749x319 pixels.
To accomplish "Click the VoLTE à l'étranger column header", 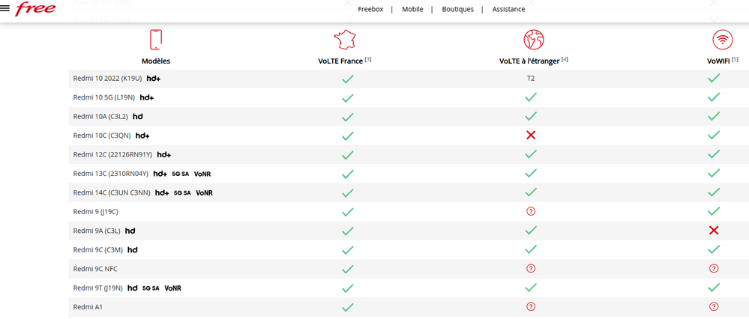I will 529,61.
